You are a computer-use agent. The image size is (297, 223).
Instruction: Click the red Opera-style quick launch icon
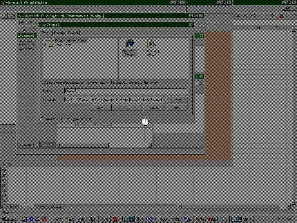(x=44, y=220)
